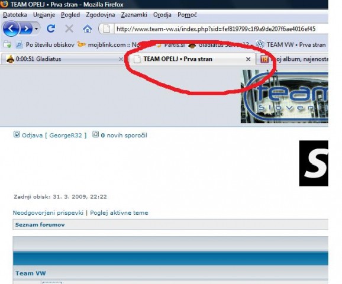Image resolution: width=342 pixels, height=284 pixels.
Task: Open Poglej aktivne teme link
Action: (x=119, y=212)
